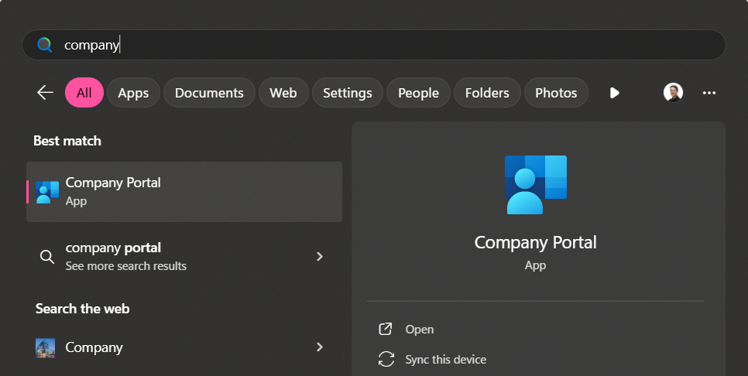Click Open in the preview pane
The height and width of the screenshot is (376, 748).
pyautogui.click(x=420, y=330)
